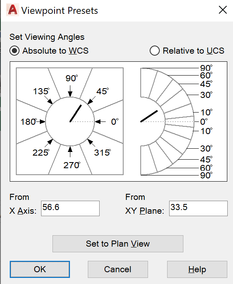Confirm the dialog with OK

(40, 269)
